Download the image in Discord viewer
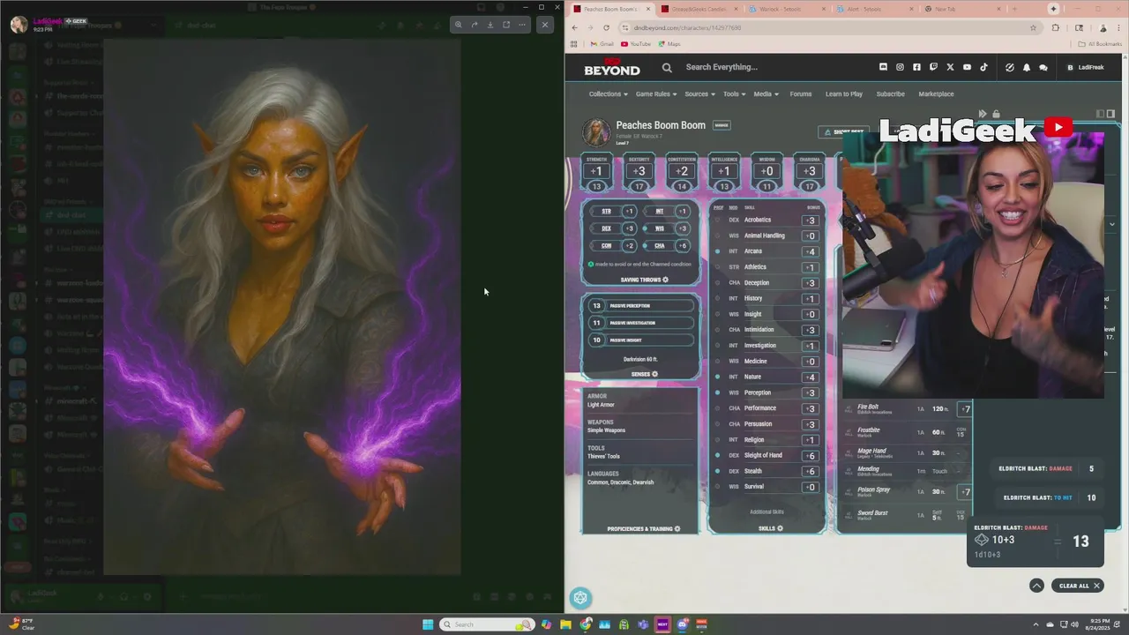Screen dimensions: 1129x635 (x=490, y=25)
